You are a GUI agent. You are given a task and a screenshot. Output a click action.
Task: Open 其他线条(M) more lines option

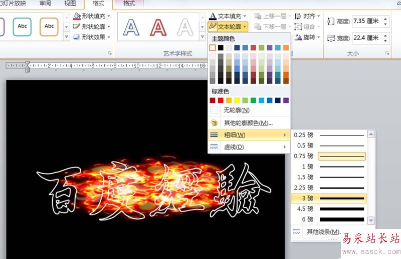coord(323,231)
